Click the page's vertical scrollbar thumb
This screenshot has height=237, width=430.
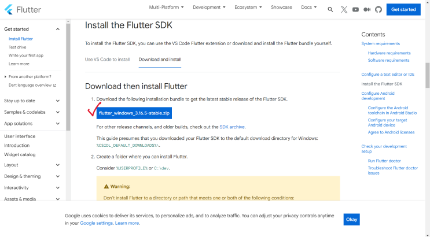427,75
